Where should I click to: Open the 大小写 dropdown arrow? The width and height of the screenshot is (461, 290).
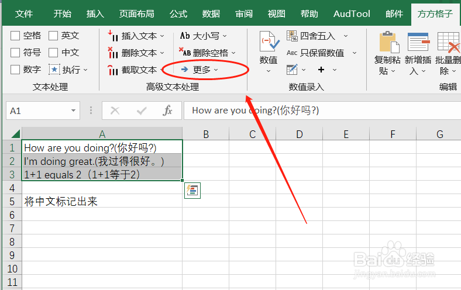tap(225, 36)
